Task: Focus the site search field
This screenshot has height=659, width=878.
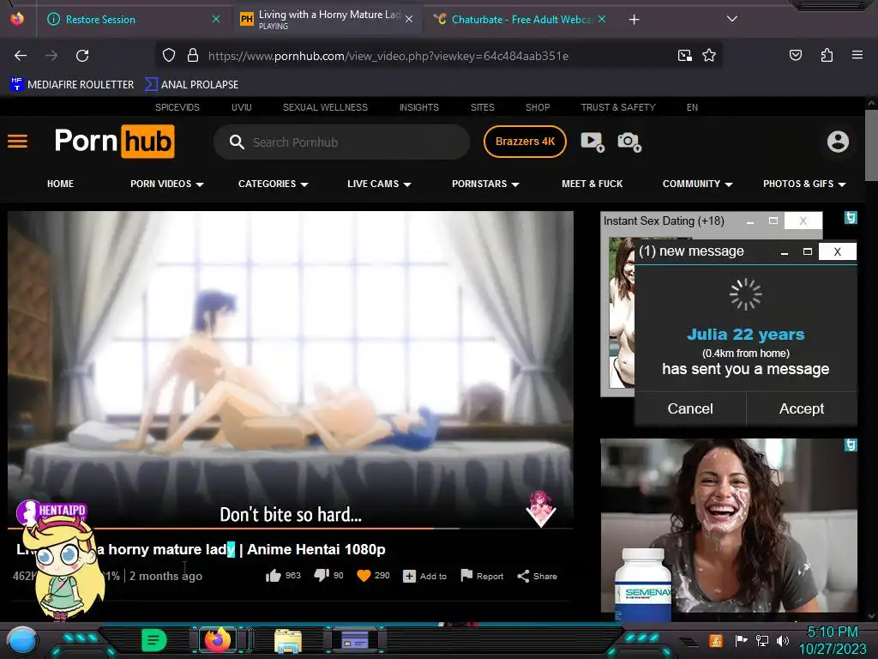Action: point(341,142)
